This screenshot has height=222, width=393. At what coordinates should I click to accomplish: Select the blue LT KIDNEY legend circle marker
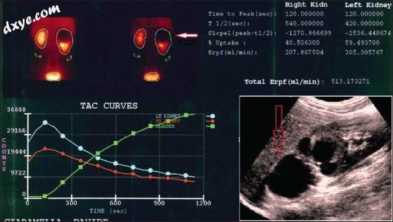tap(212, 116)
